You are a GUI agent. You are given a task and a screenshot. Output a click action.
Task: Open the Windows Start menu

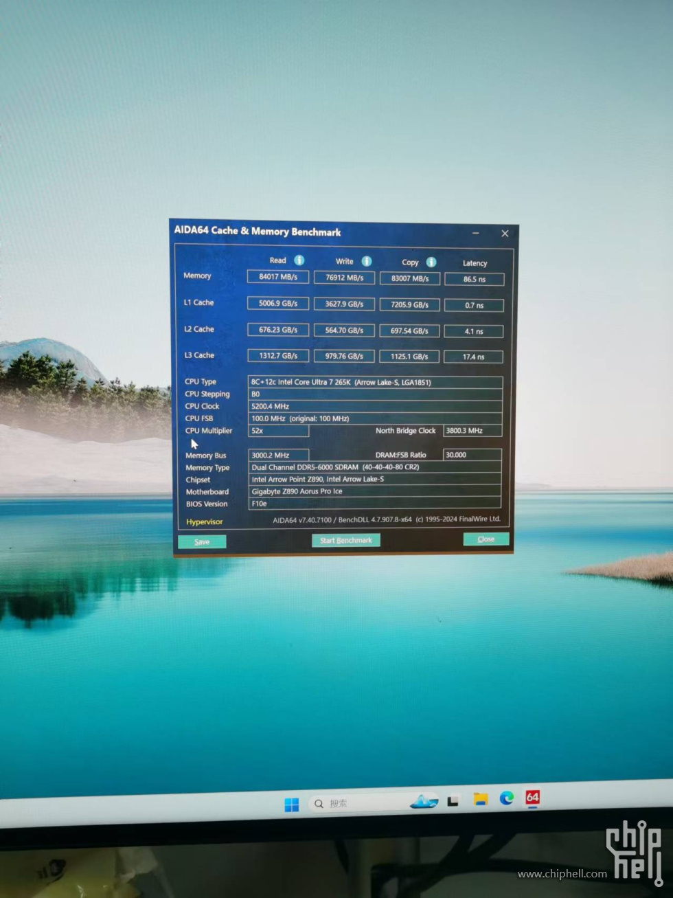[x=292, y=805]
